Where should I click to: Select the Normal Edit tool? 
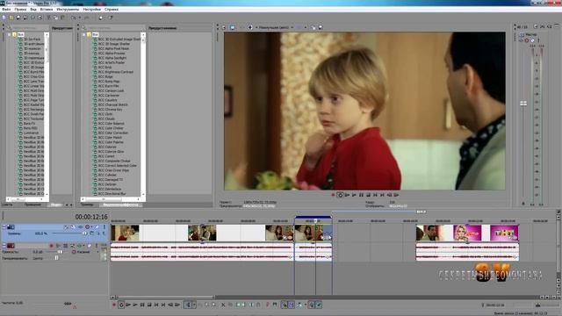pos(187,305)
